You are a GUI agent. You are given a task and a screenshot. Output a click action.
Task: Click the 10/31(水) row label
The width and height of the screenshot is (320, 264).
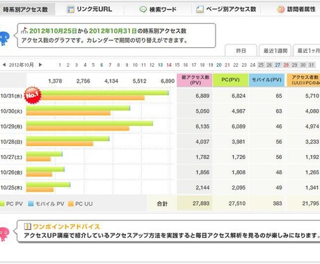point(11,96)
